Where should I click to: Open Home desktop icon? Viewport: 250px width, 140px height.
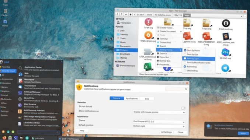(5, 23)
